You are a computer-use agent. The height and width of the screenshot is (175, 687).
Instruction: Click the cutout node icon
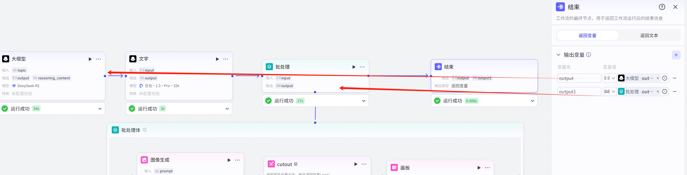coord(271,164)
